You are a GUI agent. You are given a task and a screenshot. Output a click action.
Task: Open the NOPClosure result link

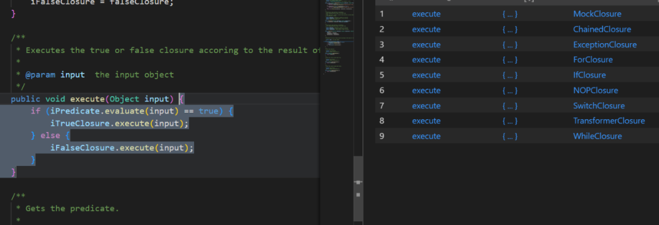coord(596,91)
